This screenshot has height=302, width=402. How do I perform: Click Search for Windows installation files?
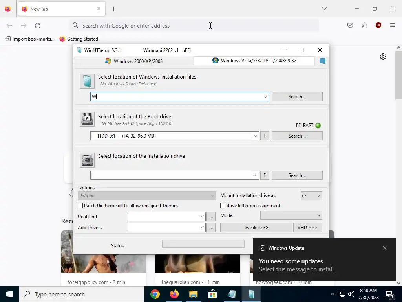pos(297,97)
